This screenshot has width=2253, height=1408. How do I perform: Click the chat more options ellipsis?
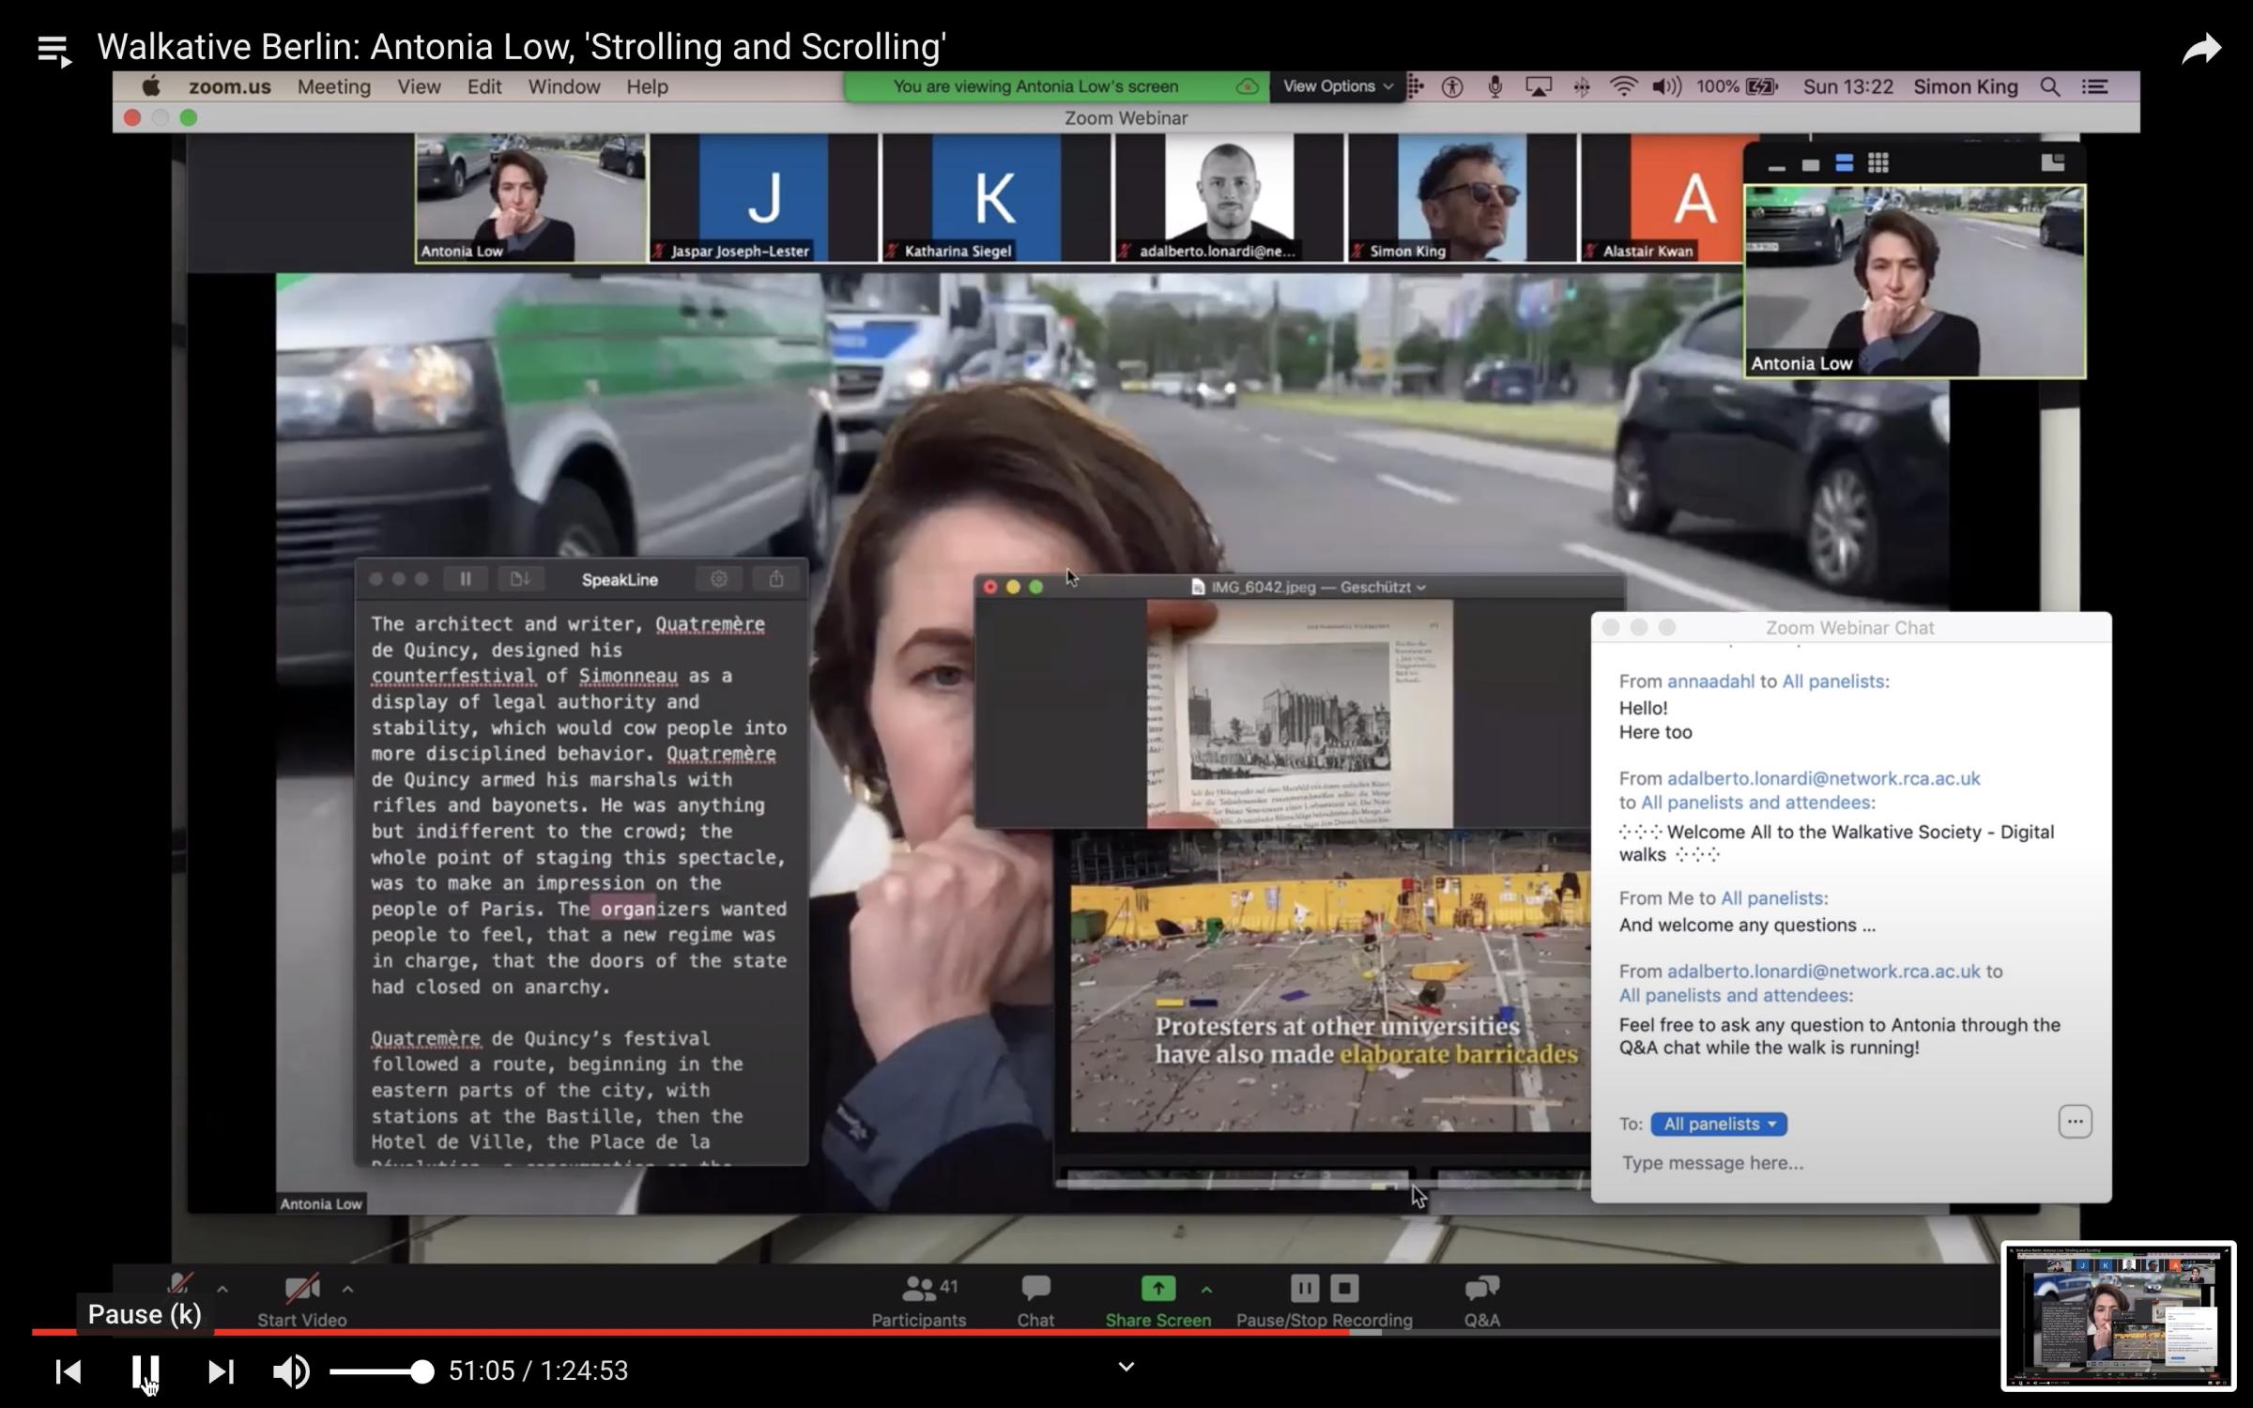tap(2075, 1122)
